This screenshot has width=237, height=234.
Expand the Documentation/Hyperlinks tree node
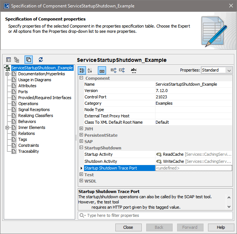pos(7,74)
